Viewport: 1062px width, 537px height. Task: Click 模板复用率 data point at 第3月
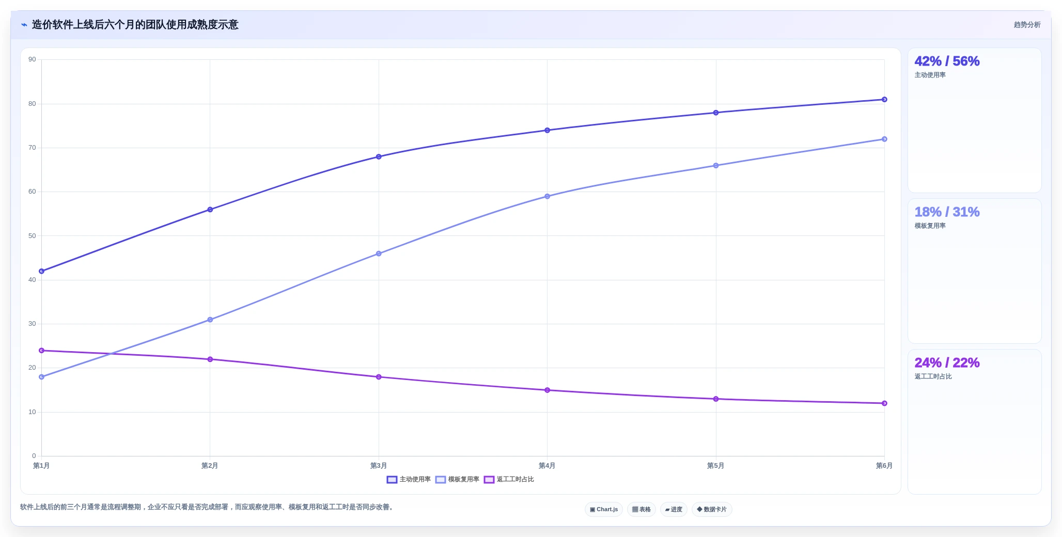pyautogui.click(x=379, y=254)
